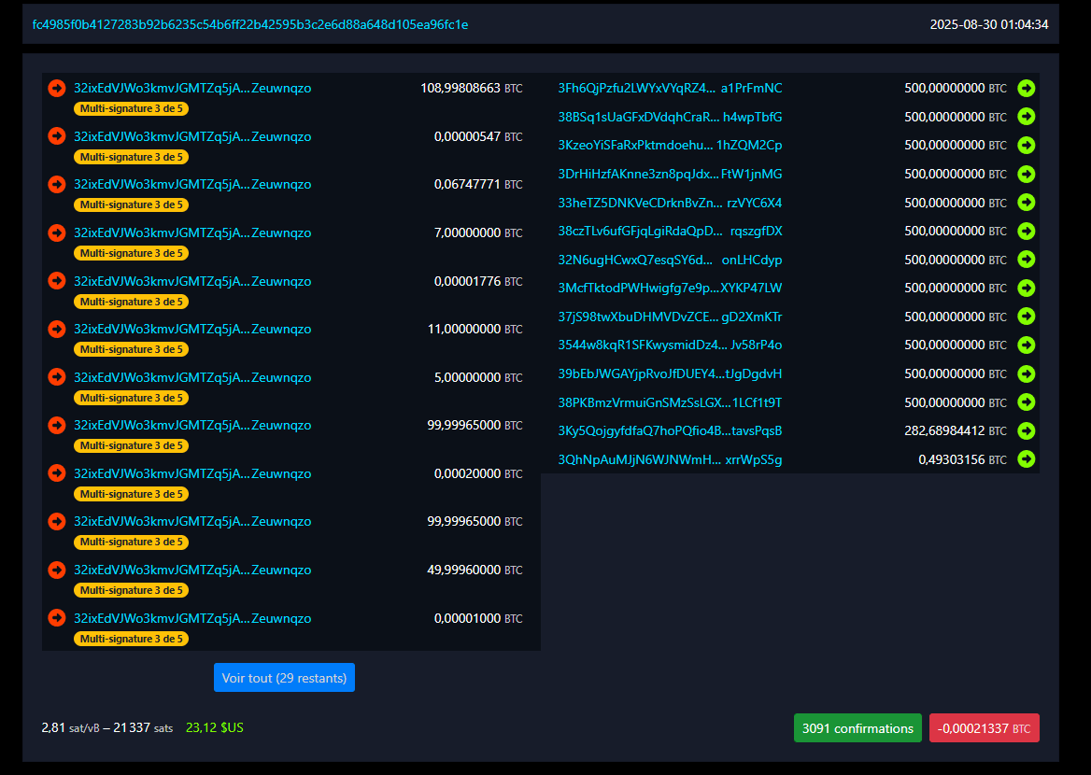Click the green arrow next to output 38PKBmzVrmuiGnSMzSsLGX

tap(1027, 402)
